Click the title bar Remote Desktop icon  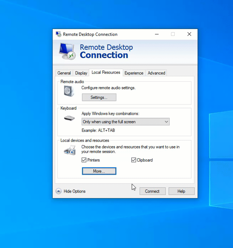[58, 34]
